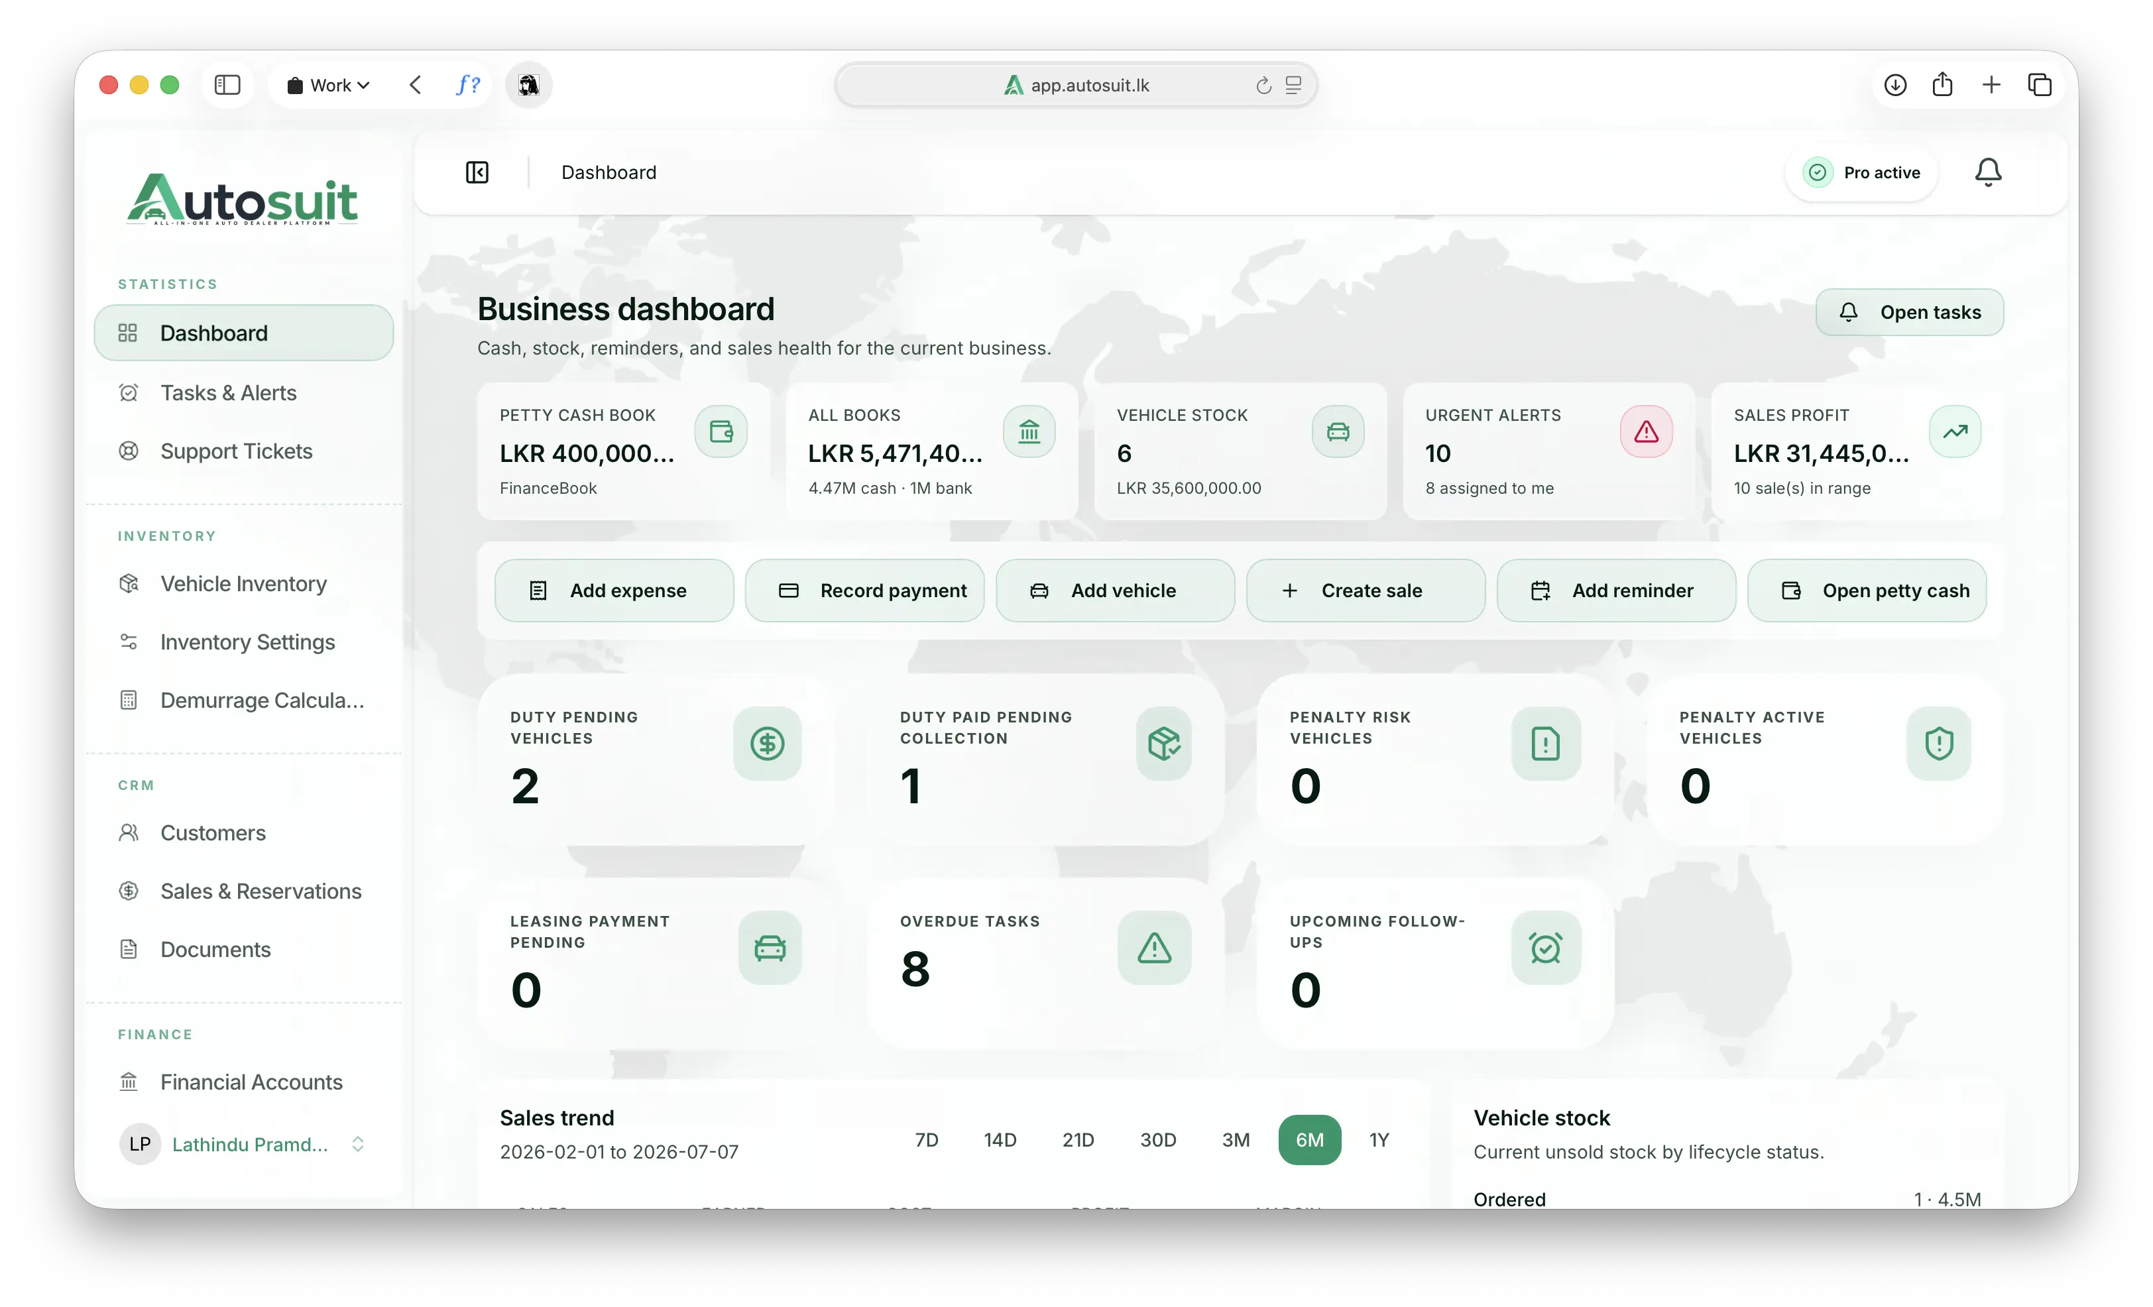Click the Vehicle Stock car icon
The height and width of the screenshot is (1307, 2153).
pyautogui.click(x=1338, y=431)
